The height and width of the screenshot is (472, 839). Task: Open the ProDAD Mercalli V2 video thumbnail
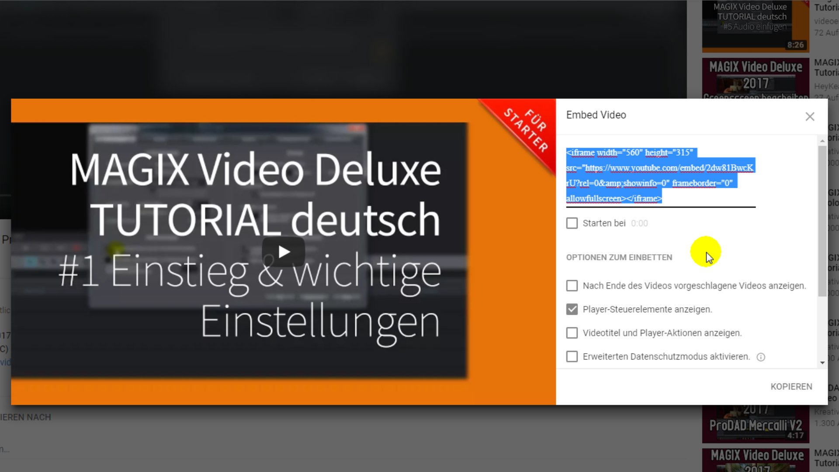click(755, 423)
